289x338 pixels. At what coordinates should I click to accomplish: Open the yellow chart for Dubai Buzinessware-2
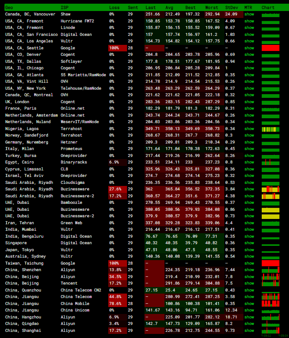point(271,216)
